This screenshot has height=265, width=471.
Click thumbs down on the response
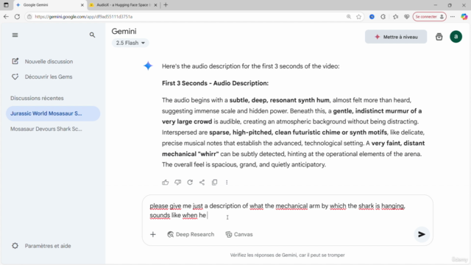point(178,183)
